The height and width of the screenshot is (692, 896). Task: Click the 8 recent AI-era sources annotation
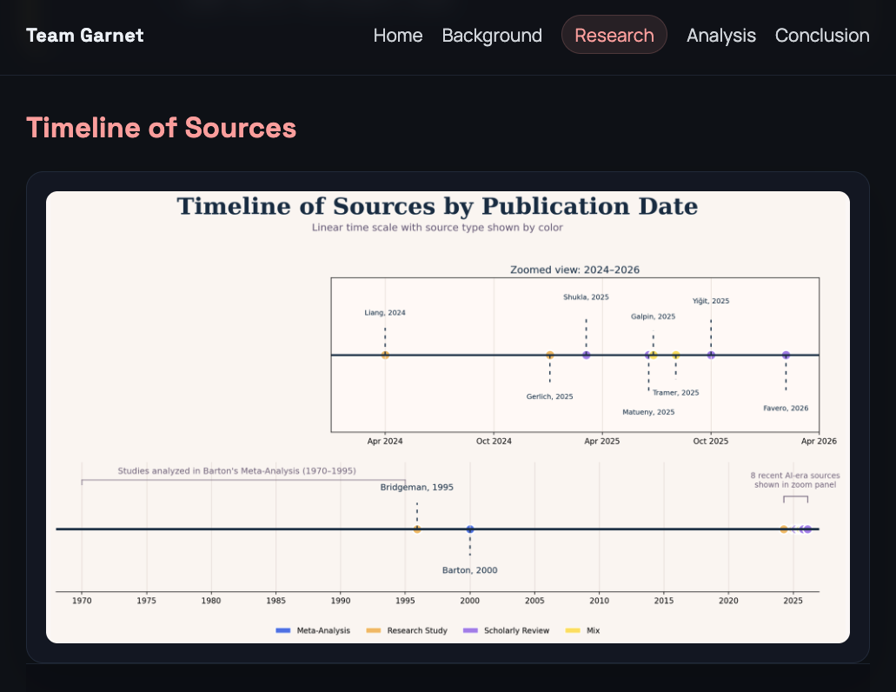coord(795,480)
